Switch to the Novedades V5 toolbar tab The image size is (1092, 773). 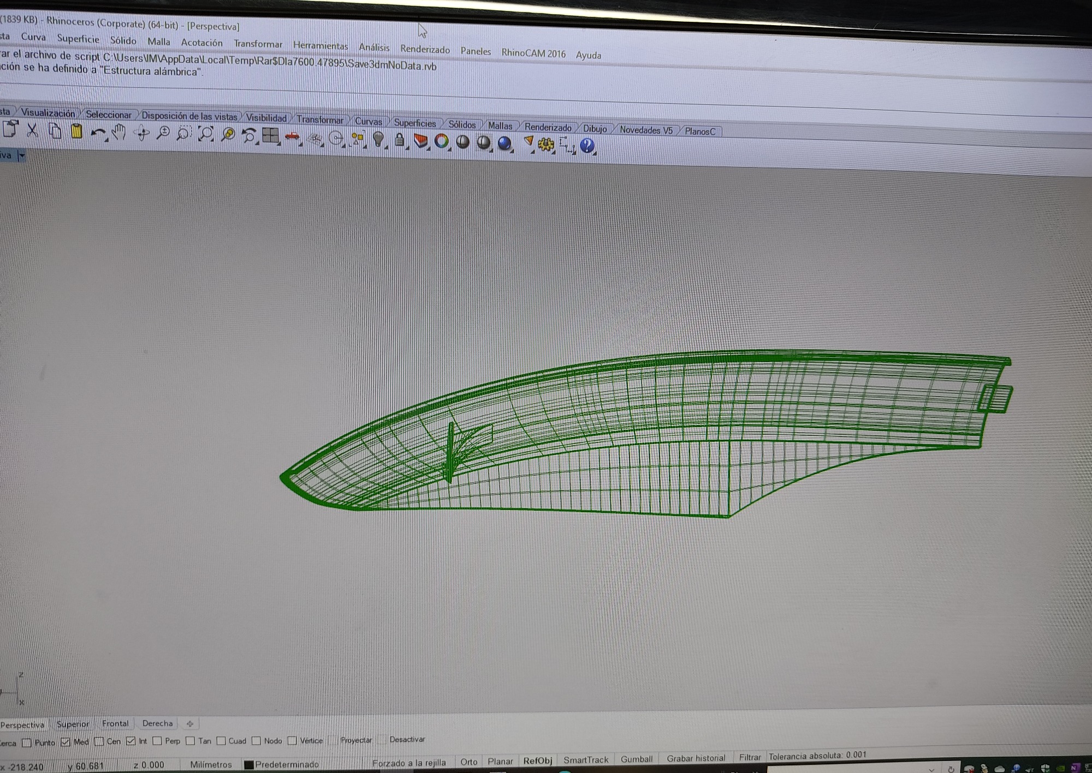pos(646,130)
